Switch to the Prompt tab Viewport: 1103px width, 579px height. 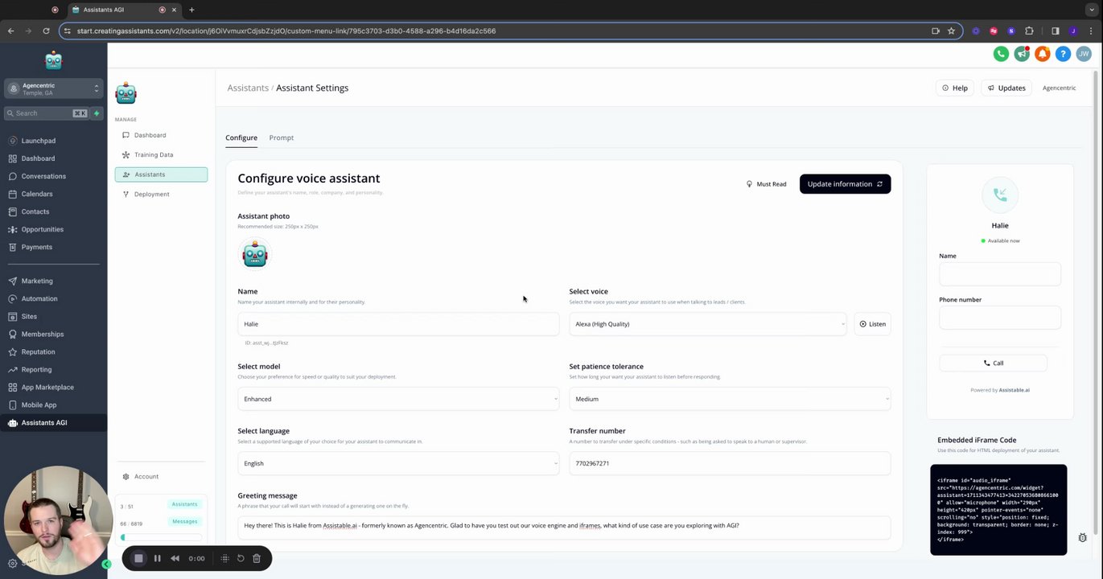coord(282,138)
